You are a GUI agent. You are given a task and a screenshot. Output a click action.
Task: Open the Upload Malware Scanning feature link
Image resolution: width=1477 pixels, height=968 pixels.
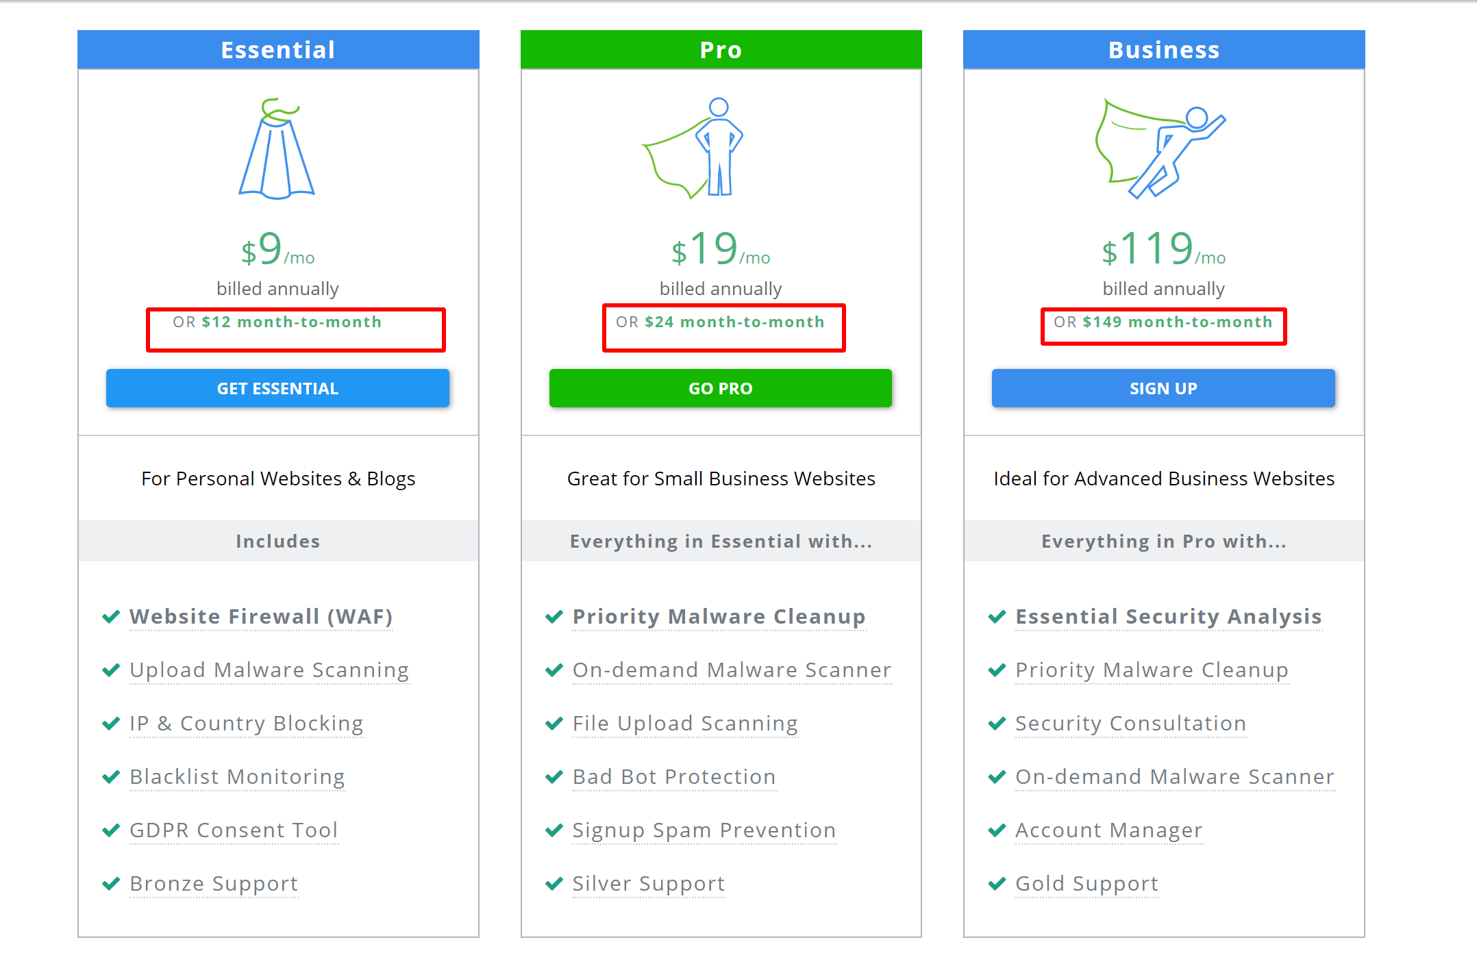tap(269, 670)
